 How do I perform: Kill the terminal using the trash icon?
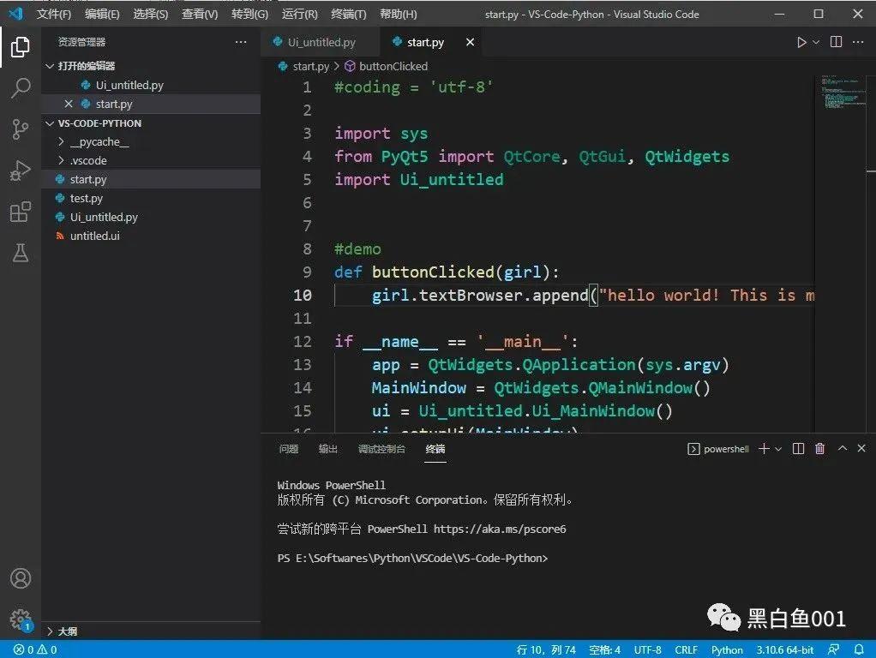(x=819, y=448)
